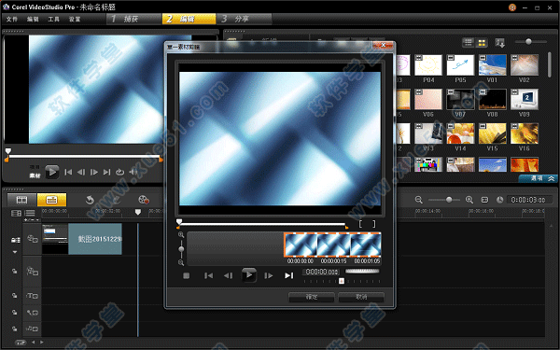
Task: Click the library vertical scrollbar
Action: click(550, 64)
